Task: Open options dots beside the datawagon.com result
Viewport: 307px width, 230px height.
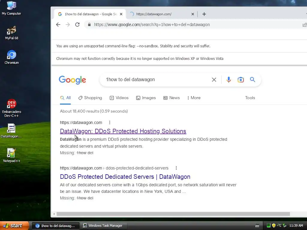Action: tap(110, 122)
